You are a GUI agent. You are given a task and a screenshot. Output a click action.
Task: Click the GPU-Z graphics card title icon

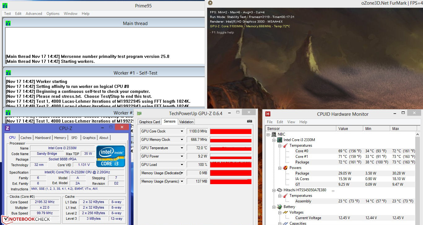(139, 114)
